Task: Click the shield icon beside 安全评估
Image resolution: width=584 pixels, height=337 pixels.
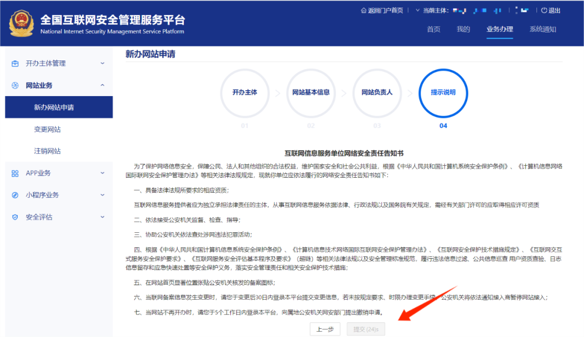Action: [15, 217]
